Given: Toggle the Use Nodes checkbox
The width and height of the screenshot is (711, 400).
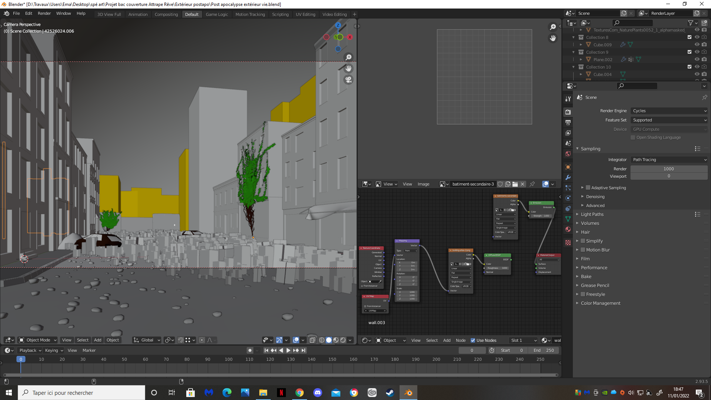Looking at the screenshot, I should point(473,340).
